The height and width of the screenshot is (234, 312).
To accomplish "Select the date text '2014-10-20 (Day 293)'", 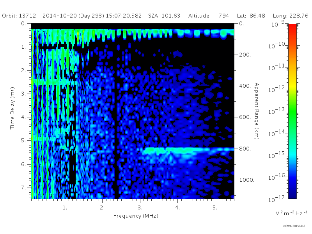I will pyautogui.click(x=73, y=16).
